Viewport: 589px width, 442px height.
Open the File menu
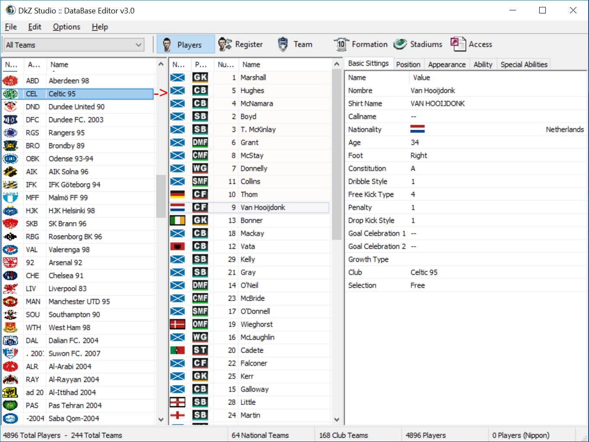click(x=11, y=27)
